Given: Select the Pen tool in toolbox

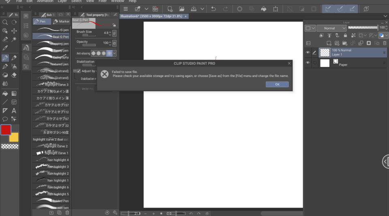Looking at the screenshot, I should 5,58.
